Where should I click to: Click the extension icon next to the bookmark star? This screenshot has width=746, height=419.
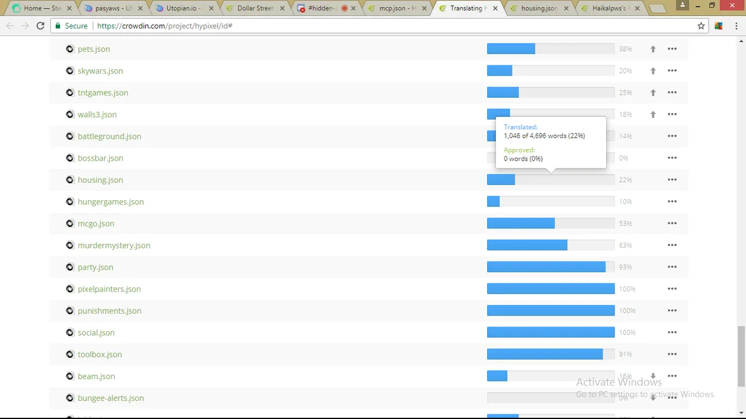(x=719, y=26)
